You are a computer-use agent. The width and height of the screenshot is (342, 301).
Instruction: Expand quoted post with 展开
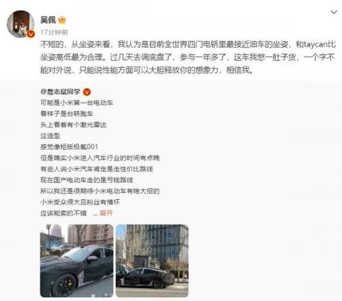click(x=106, y=213)
